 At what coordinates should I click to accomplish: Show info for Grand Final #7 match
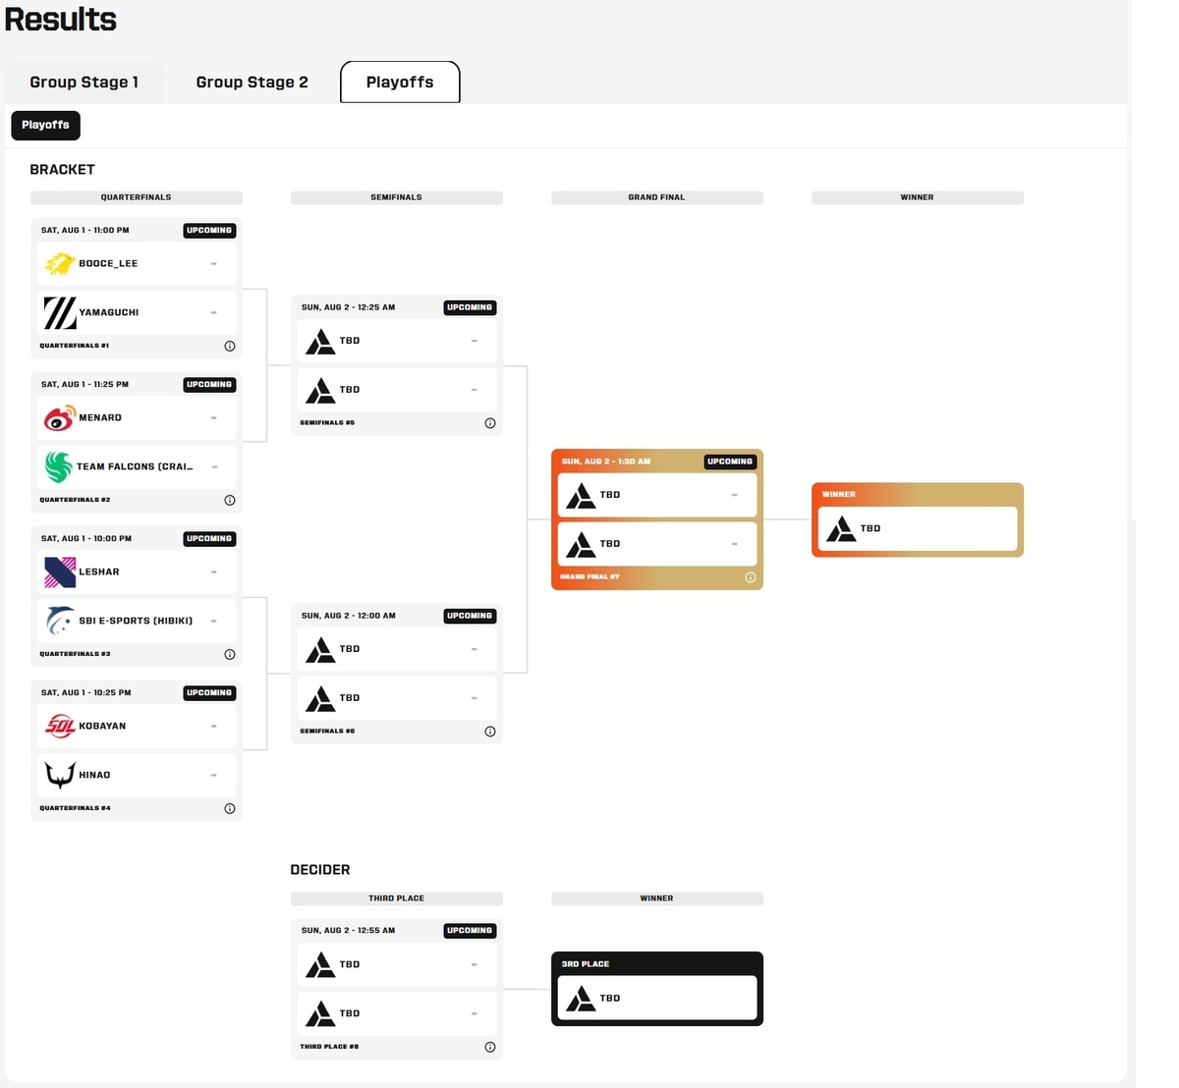tap(751, 577)
